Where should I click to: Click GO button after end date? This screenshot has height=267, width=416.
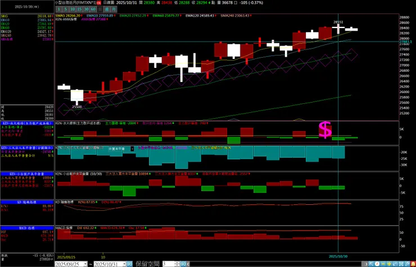pyautogui.click(x=129, y=264)
